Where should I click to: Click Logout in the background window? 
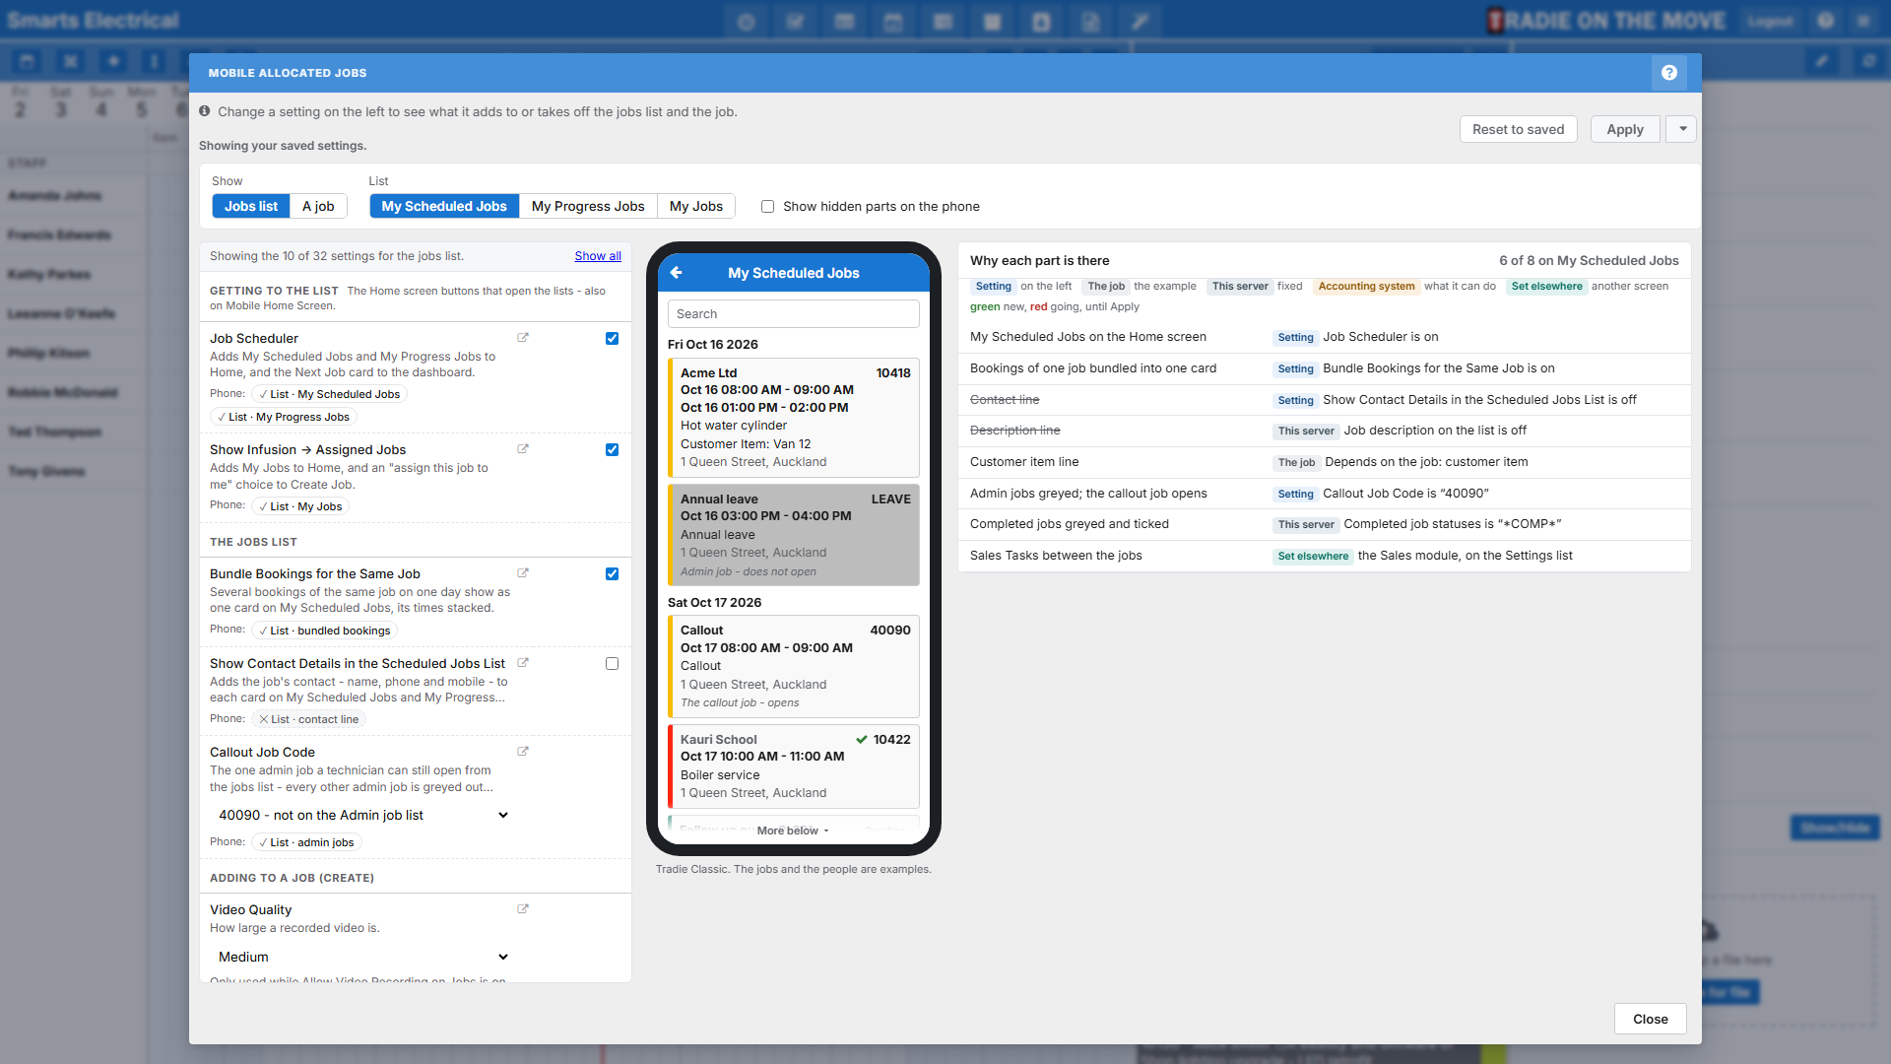click(x=1770, y=21)
